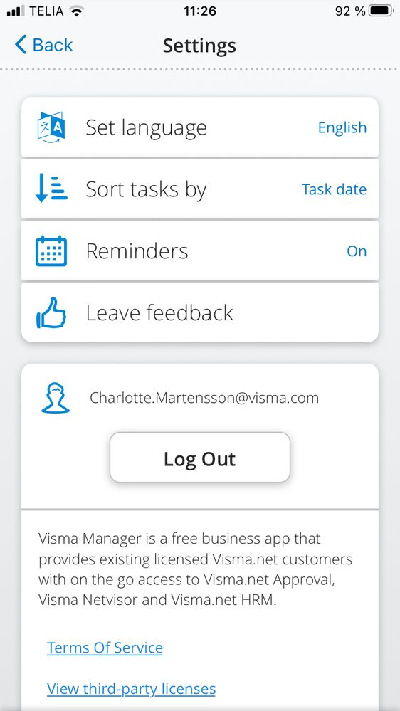Tap the thumbs-up feedback icon
The width and height of the screenshot is (400, 711).
pos(51,312)
